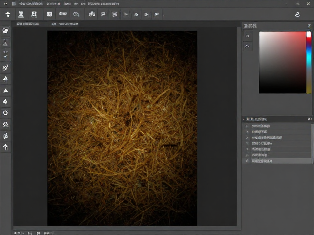Click the back arrow icon in top toolbar

[x=8, y=14]
